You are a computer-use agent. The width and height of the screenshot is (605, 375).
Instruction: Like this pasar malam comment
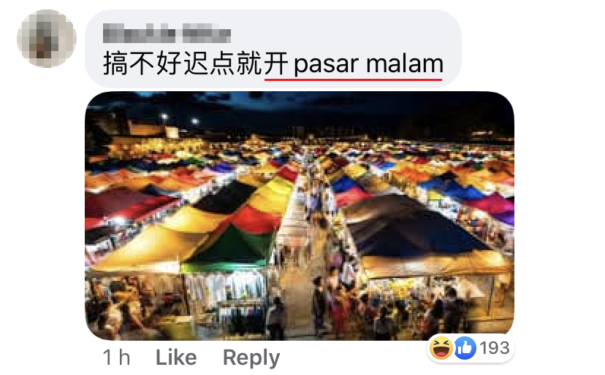[x=176, y=357]
